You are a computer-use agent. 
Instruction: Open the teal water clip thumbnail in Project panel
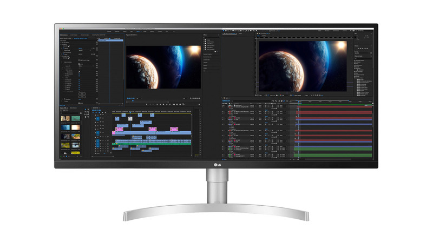point(75,119)
